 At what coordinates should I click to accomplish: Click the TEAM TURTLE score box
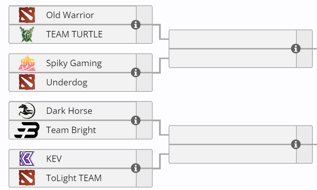click(144, 35)
